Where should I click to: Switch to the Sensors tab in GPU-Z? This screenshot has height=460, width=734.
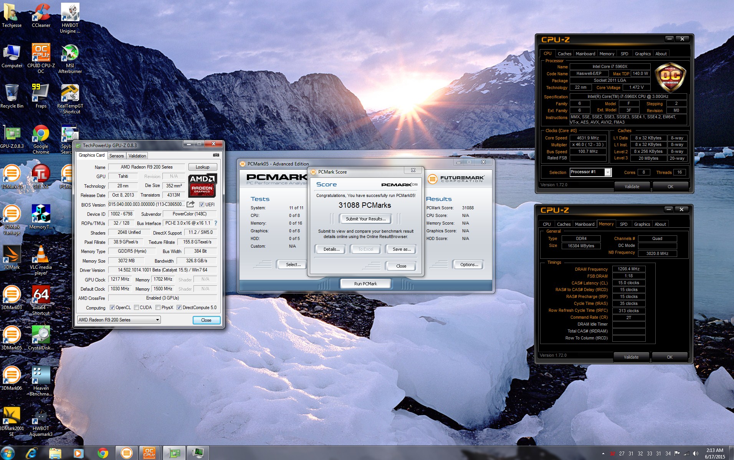pos(116,156)
